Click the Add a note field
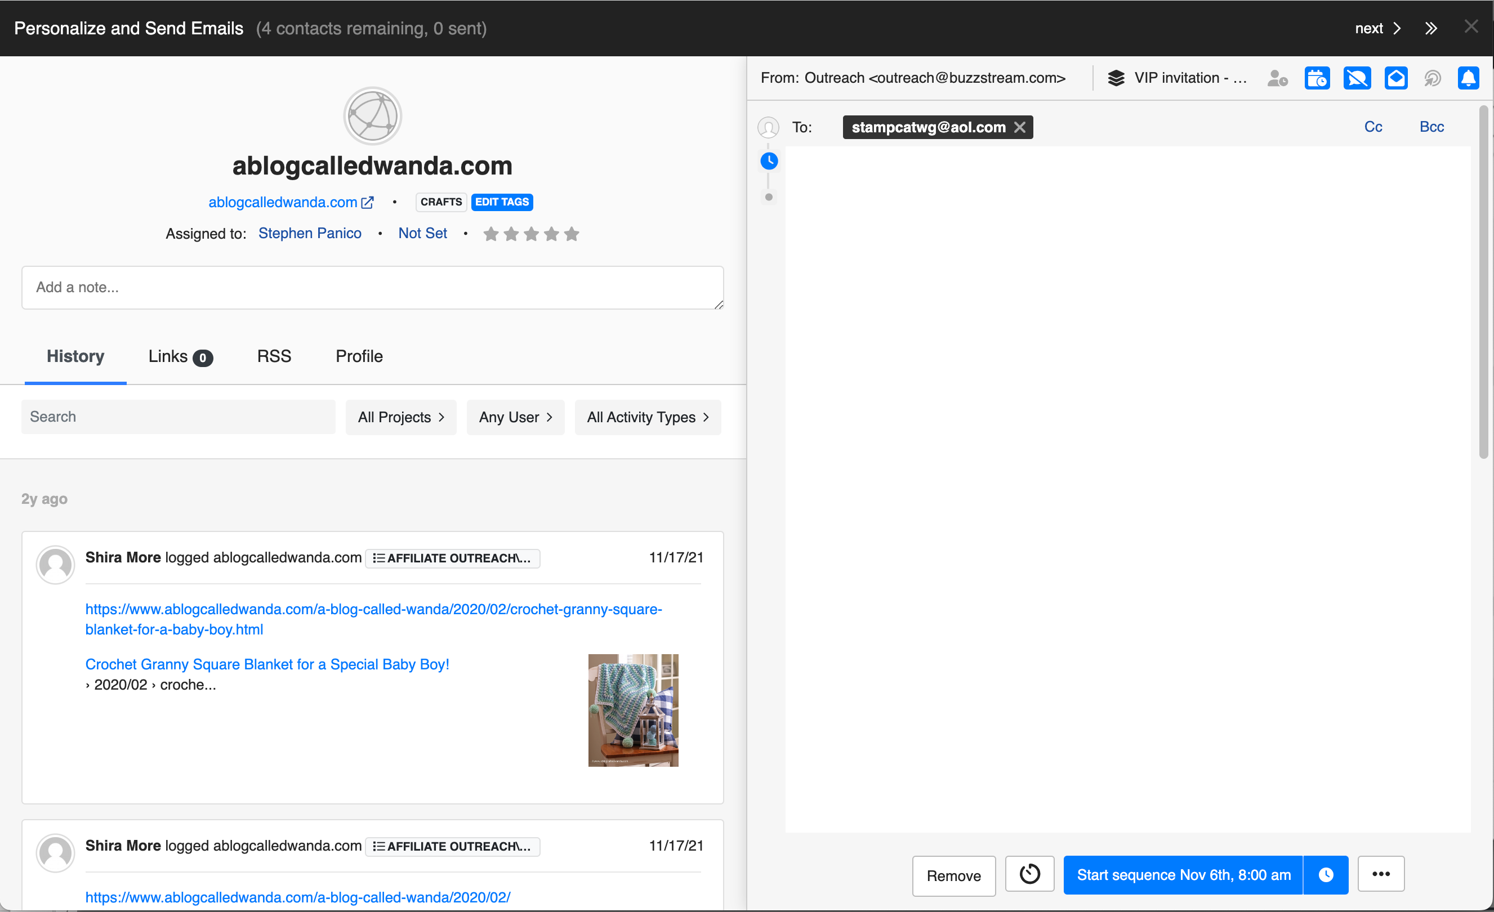The image size is (1494, 912). [x=372, y=287]
